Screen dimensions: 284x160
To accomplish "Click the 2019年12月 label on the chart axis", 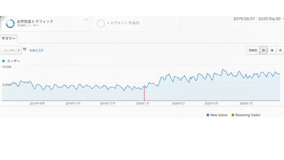I will (108, 103).
